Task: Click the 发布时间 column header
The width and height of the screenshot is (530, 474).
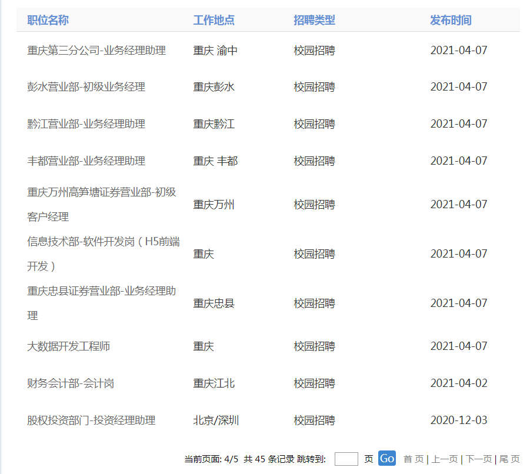Action: (x=451, y=20)
